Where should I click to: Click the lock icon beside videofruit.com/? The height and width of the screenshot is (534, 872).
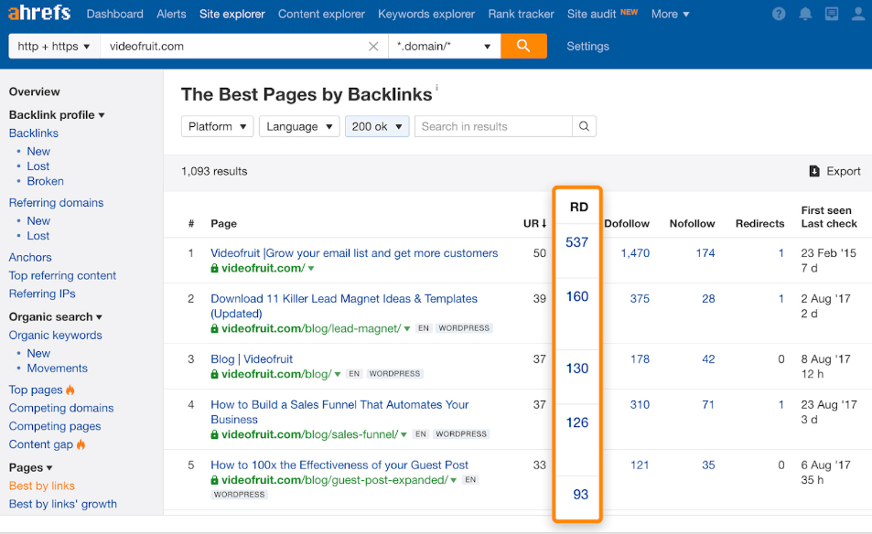click(x=214, y=269)
